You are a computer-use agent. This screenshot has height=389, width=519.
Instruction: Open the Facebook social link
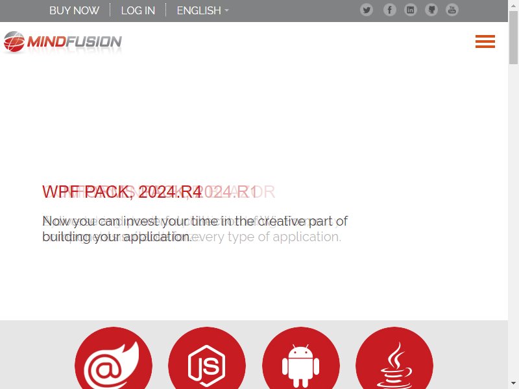(x=390, y=10)
